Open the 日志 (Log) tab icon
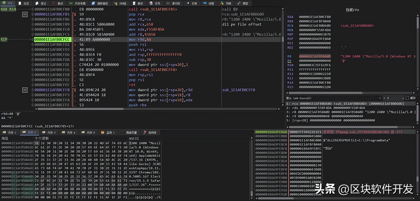 (x=20, y=3)
